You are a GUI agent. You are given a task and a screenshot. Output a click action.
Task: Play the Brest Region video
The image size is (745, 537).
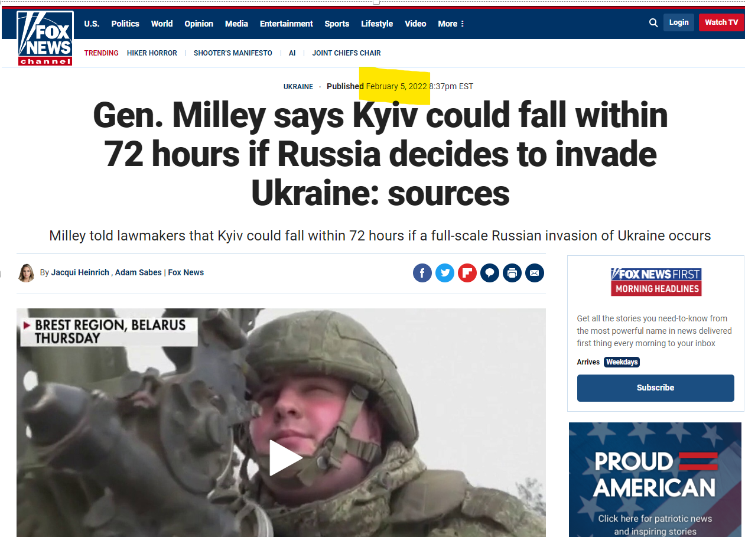(285, 458)
